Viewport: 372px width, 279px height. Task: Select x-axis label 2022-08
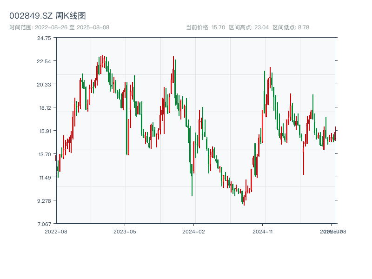(x=56, y=232)
